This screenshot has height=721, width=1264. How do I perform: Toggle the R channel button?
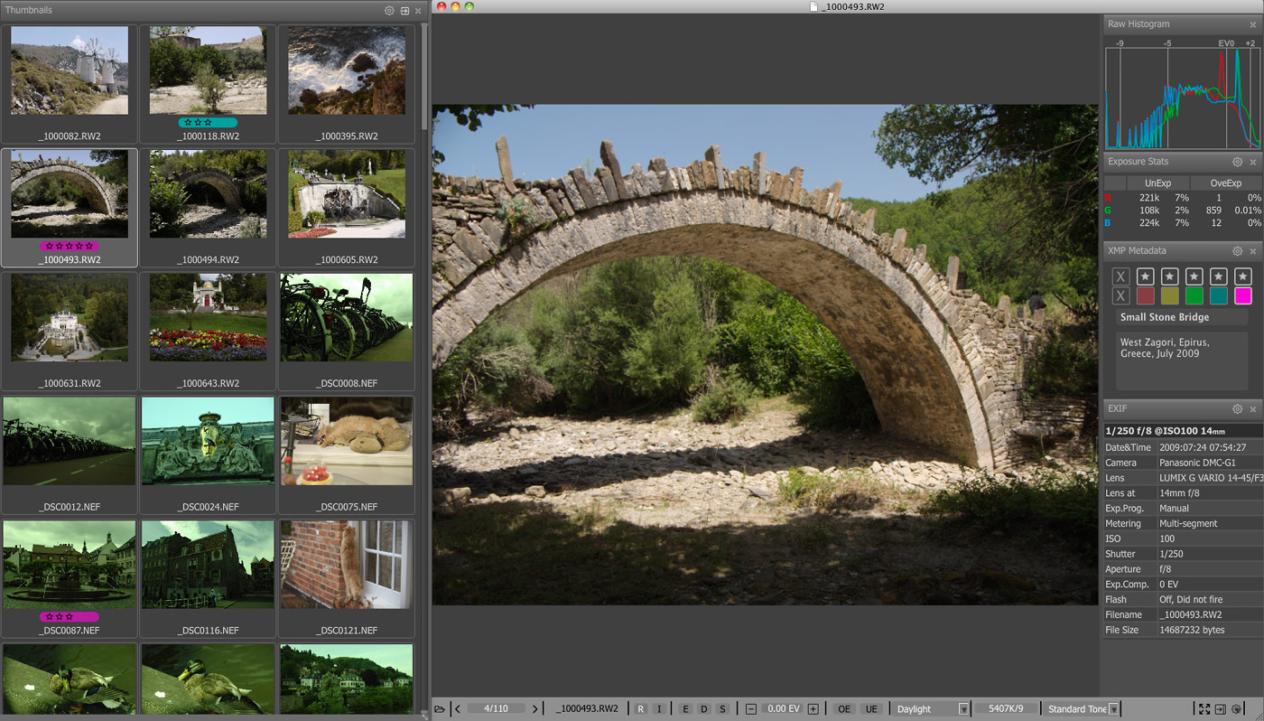click(641, 709)
